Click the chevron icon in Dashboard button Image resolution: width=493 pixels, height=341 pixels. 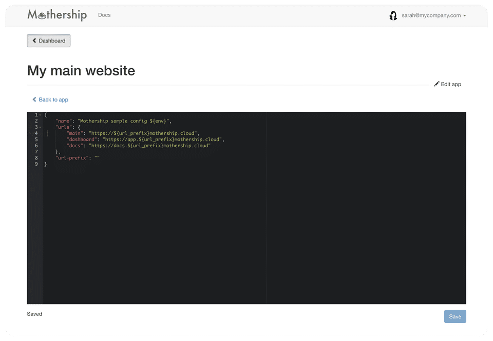click(34, 41)
